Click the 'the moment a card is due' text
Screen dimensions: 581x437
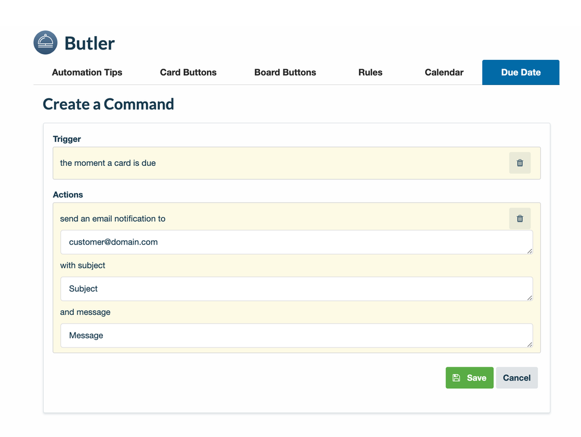coord(108,163)
